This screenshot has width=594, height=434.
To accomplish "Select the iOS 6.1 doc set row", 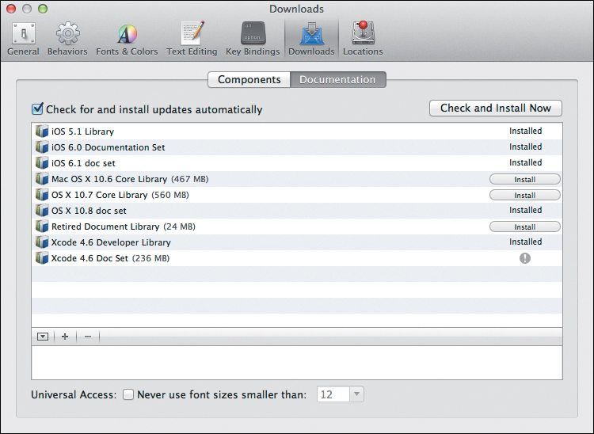I will point(297,163).
